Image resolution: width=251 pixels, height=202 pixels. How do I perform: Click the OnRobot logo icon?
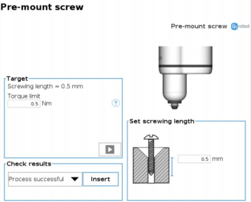[x=234, y=26]
